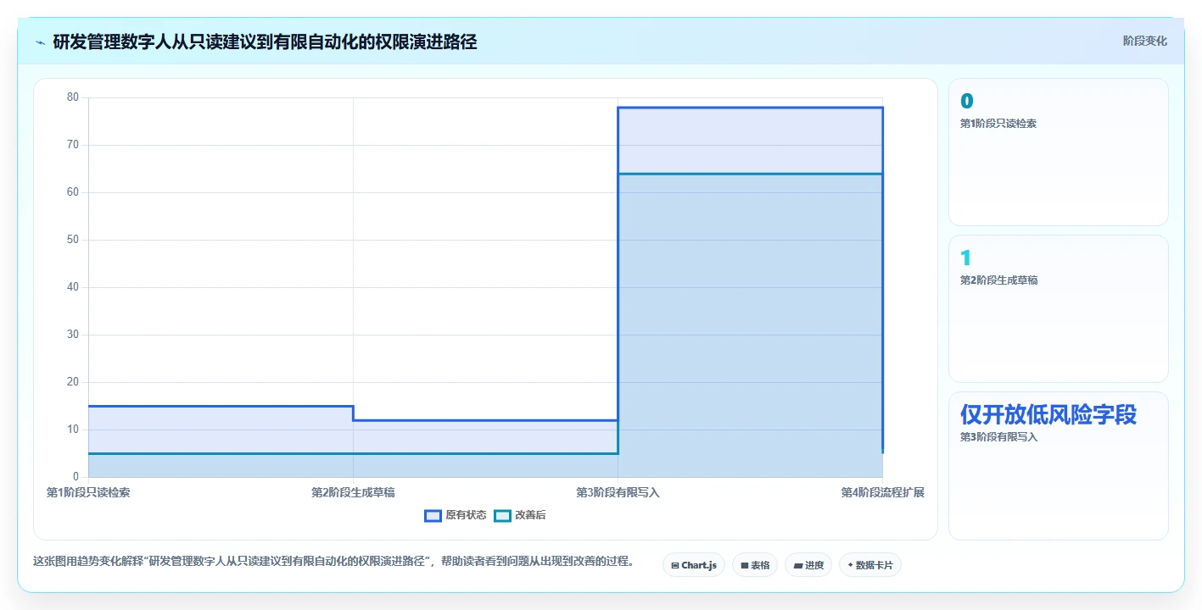This screenshot has height=610, width=1202.
Task: Open the 第2阶段生成草稿 data card
Action: click(x=1058, y=308)
